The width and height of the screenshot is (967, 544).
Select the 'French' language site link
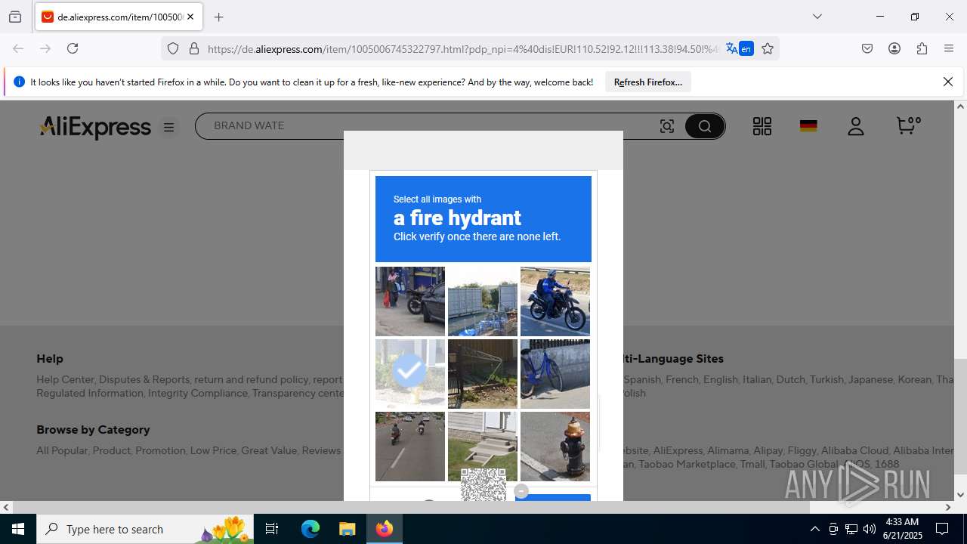(x=682, y=379)
